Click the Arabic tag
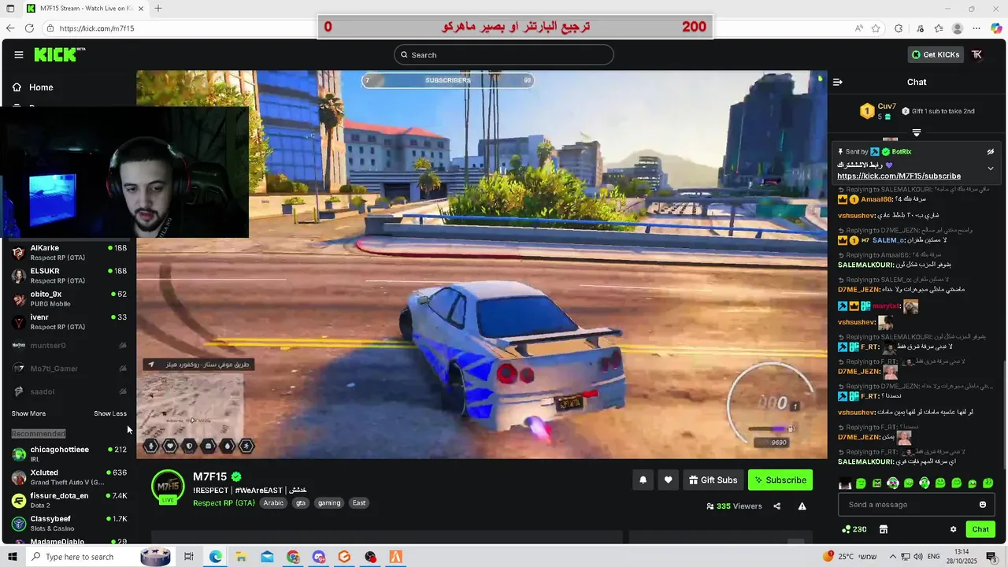Screen dimensions: 1008x567 (273, 503)
